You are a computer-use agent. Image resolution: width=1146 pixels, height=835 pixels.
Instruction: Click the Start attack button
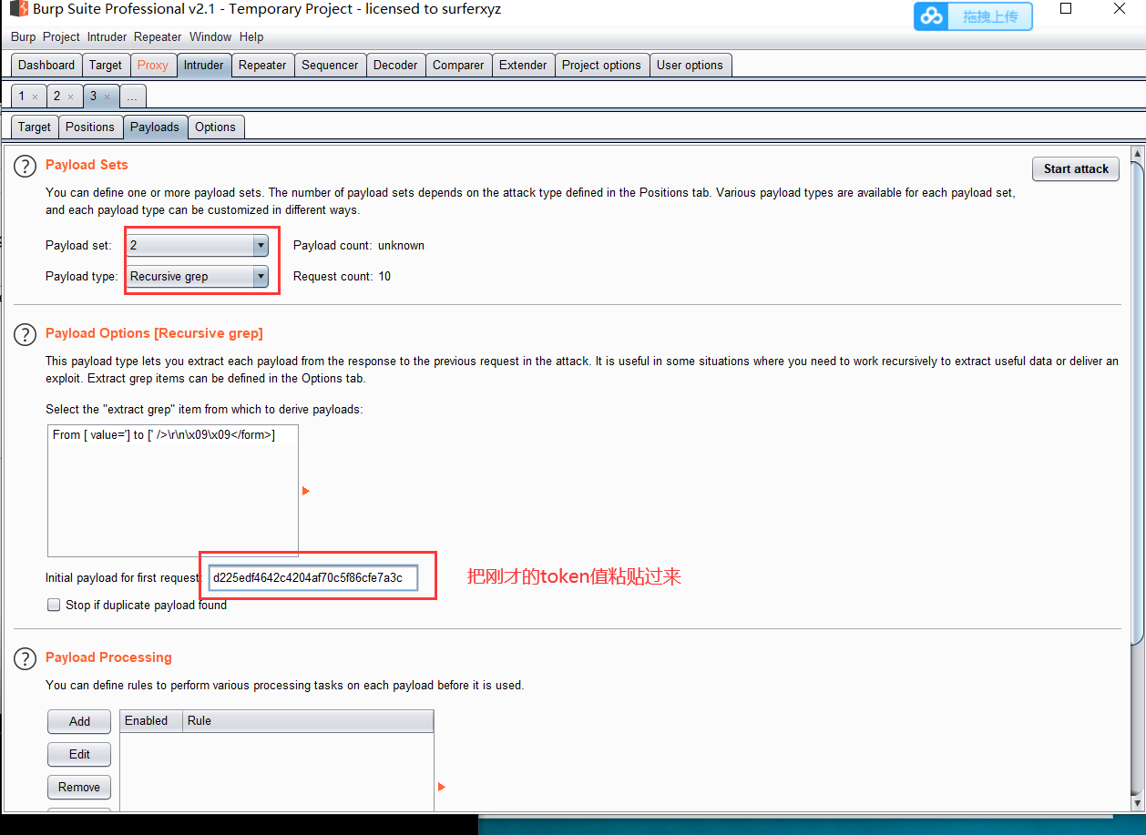pyautogui.click(x=1076, y=168)
